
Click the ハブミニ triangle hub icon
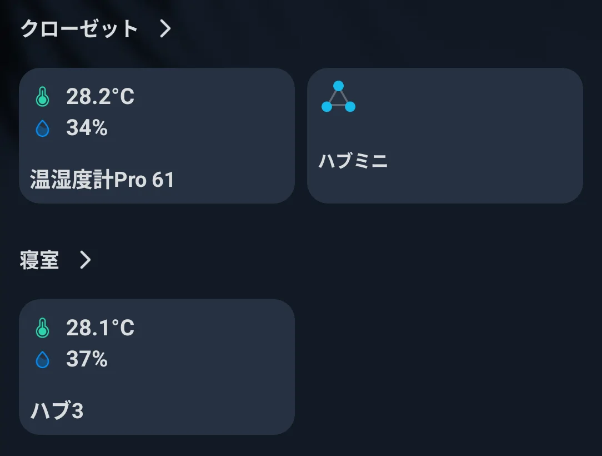(x=338, y=97)
